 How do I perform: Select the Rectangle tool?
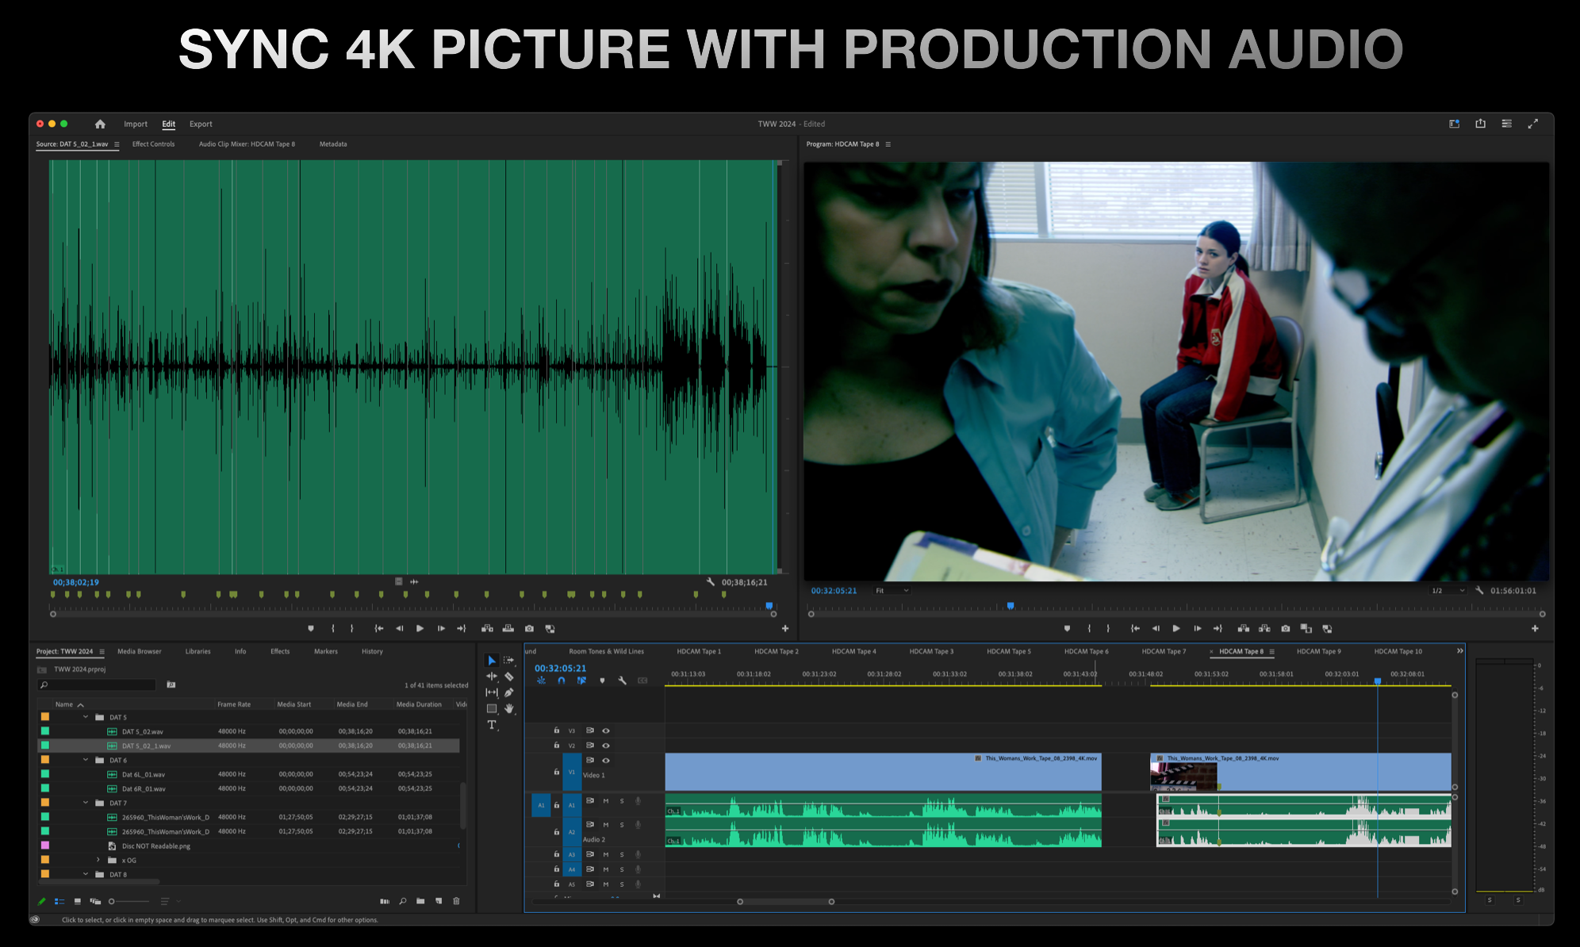(492, 709)
